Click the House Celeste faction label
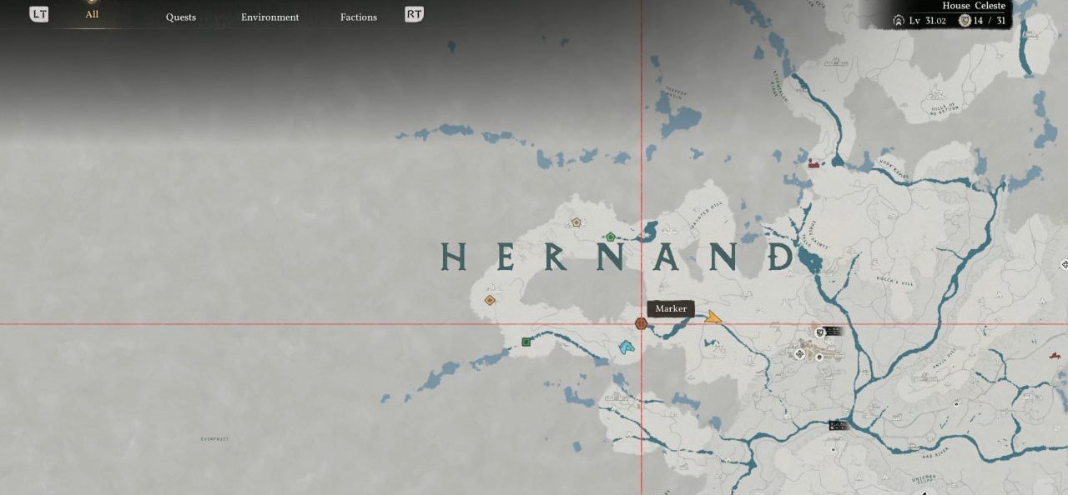 tap(974, 6)
